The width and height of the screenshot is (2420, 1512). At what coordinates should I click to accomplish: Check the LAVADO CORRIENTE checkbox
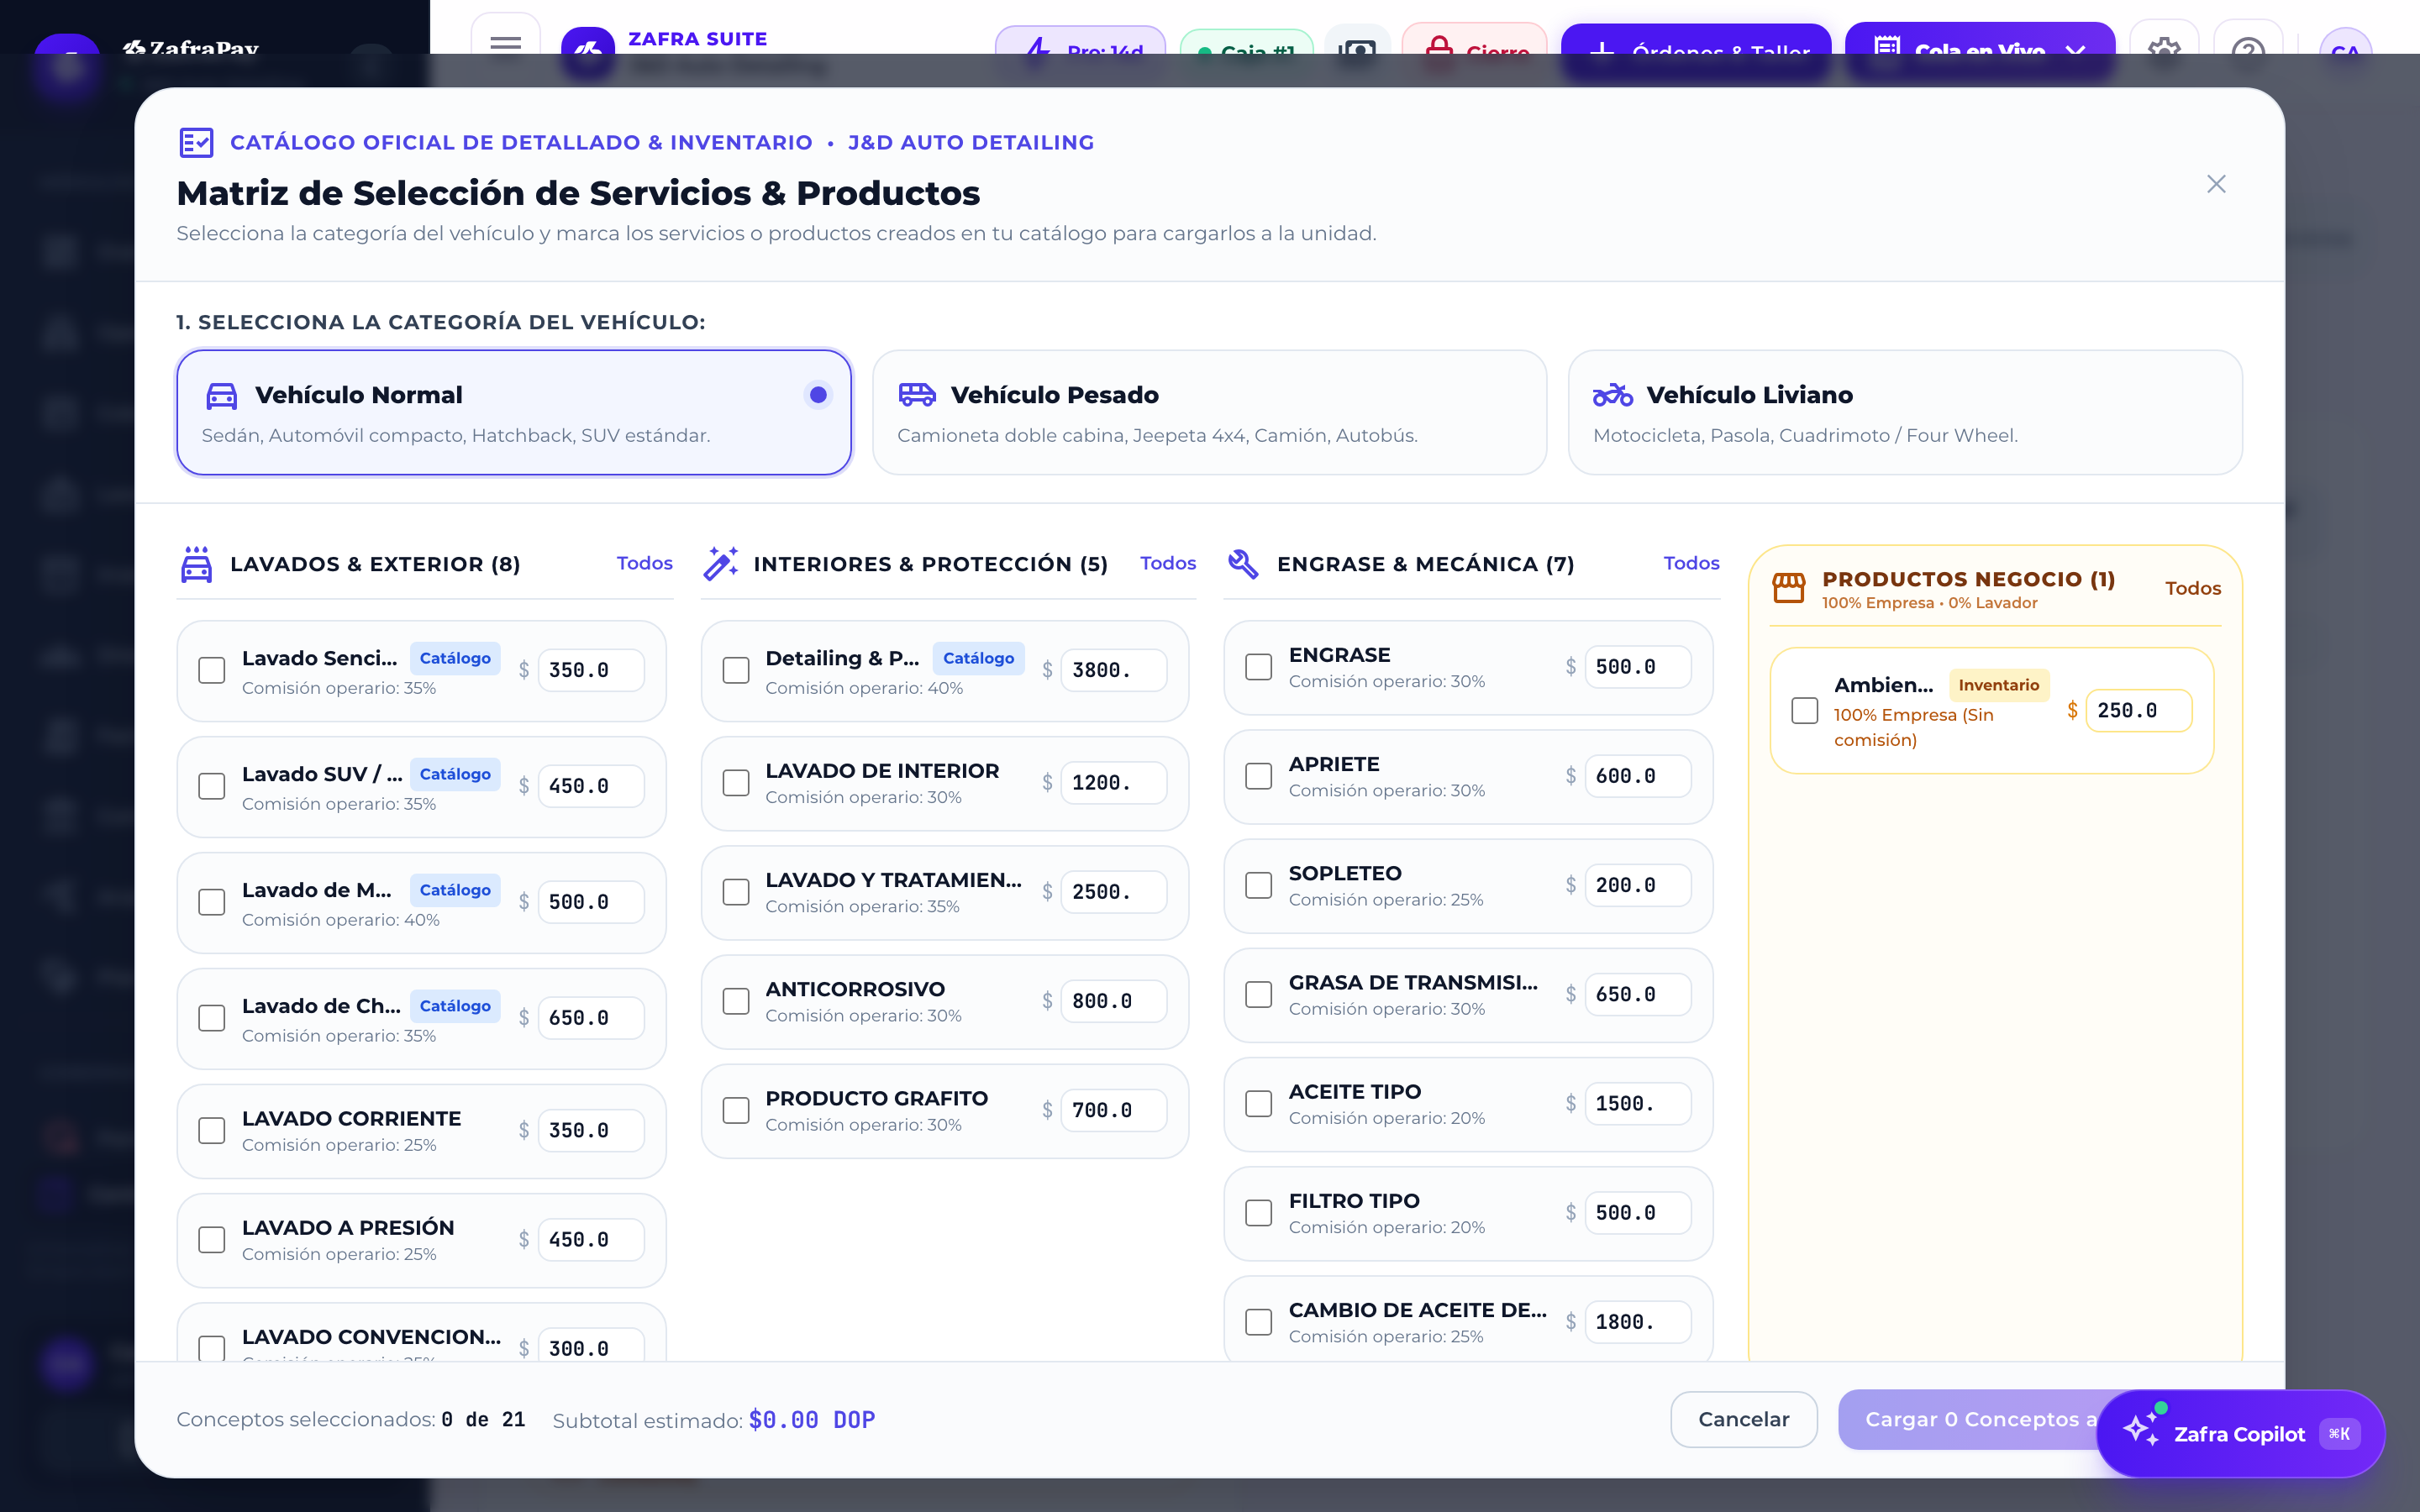pyautogui.click(x=212, y=1130)
